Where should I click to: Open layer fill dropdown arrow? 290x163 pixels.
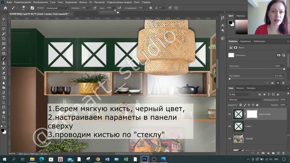coord(287,105)
